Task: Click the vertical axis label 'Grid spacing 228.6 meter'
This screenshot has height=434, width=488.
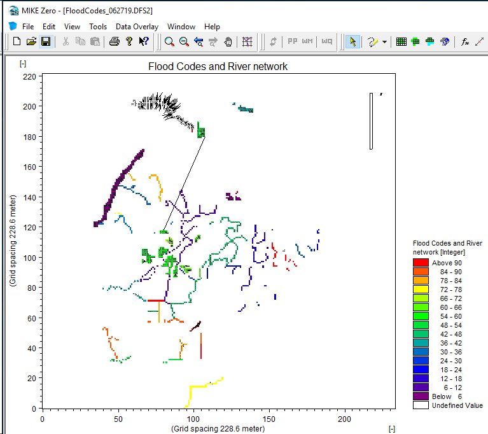Action: click(13, 241)
